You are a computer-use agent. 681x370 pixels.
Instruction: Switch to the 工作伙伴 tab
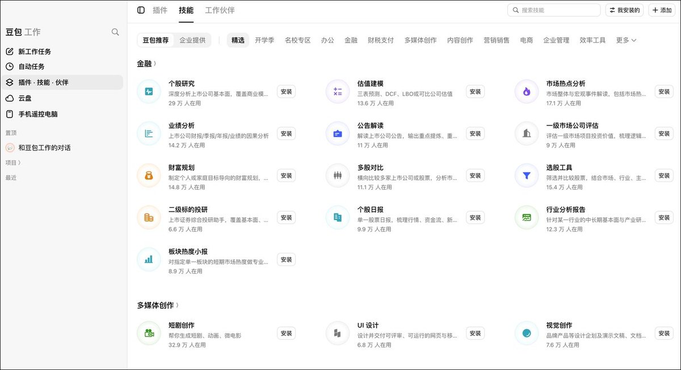point(220,10)
